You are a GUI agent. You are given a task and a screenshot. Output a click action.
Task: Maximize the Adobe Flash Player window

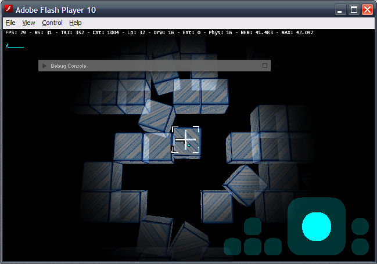[354, 10]
